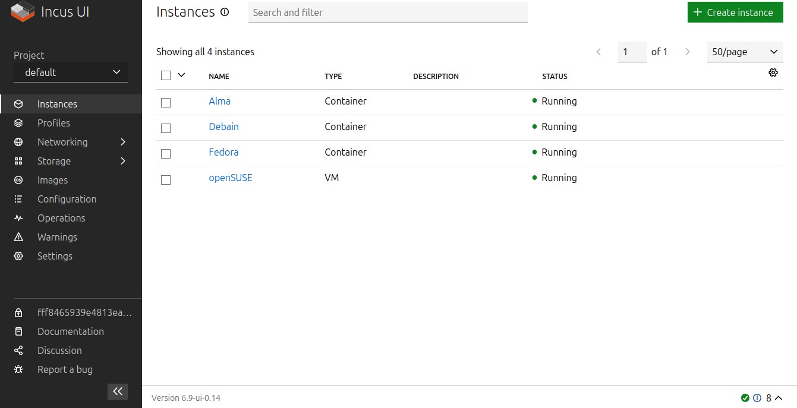Go to Profiles in the sidebar
This screenshot has height=408, width=797.
53,123
